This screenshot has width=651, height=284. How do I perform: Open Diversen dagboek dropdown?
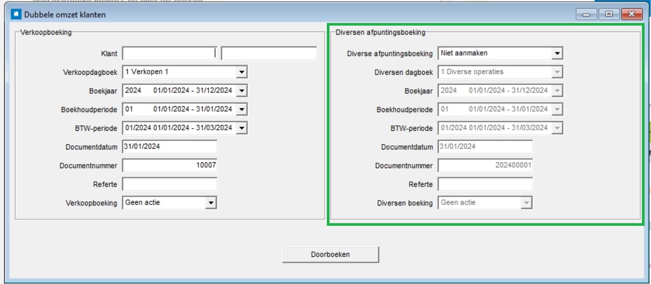557,72
